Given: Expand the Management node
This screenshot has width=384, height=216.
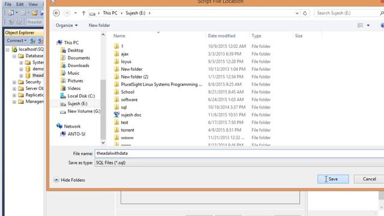Looking at the screenshot, I should coord(14,101).
